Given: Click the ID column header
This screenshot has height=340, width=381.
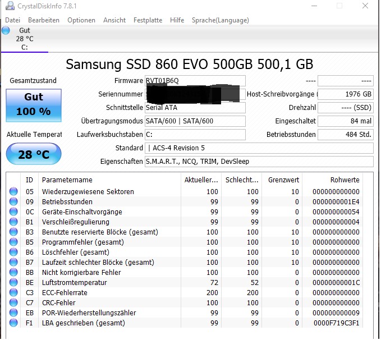Looking at the screenshot, I should coord(29,180).
